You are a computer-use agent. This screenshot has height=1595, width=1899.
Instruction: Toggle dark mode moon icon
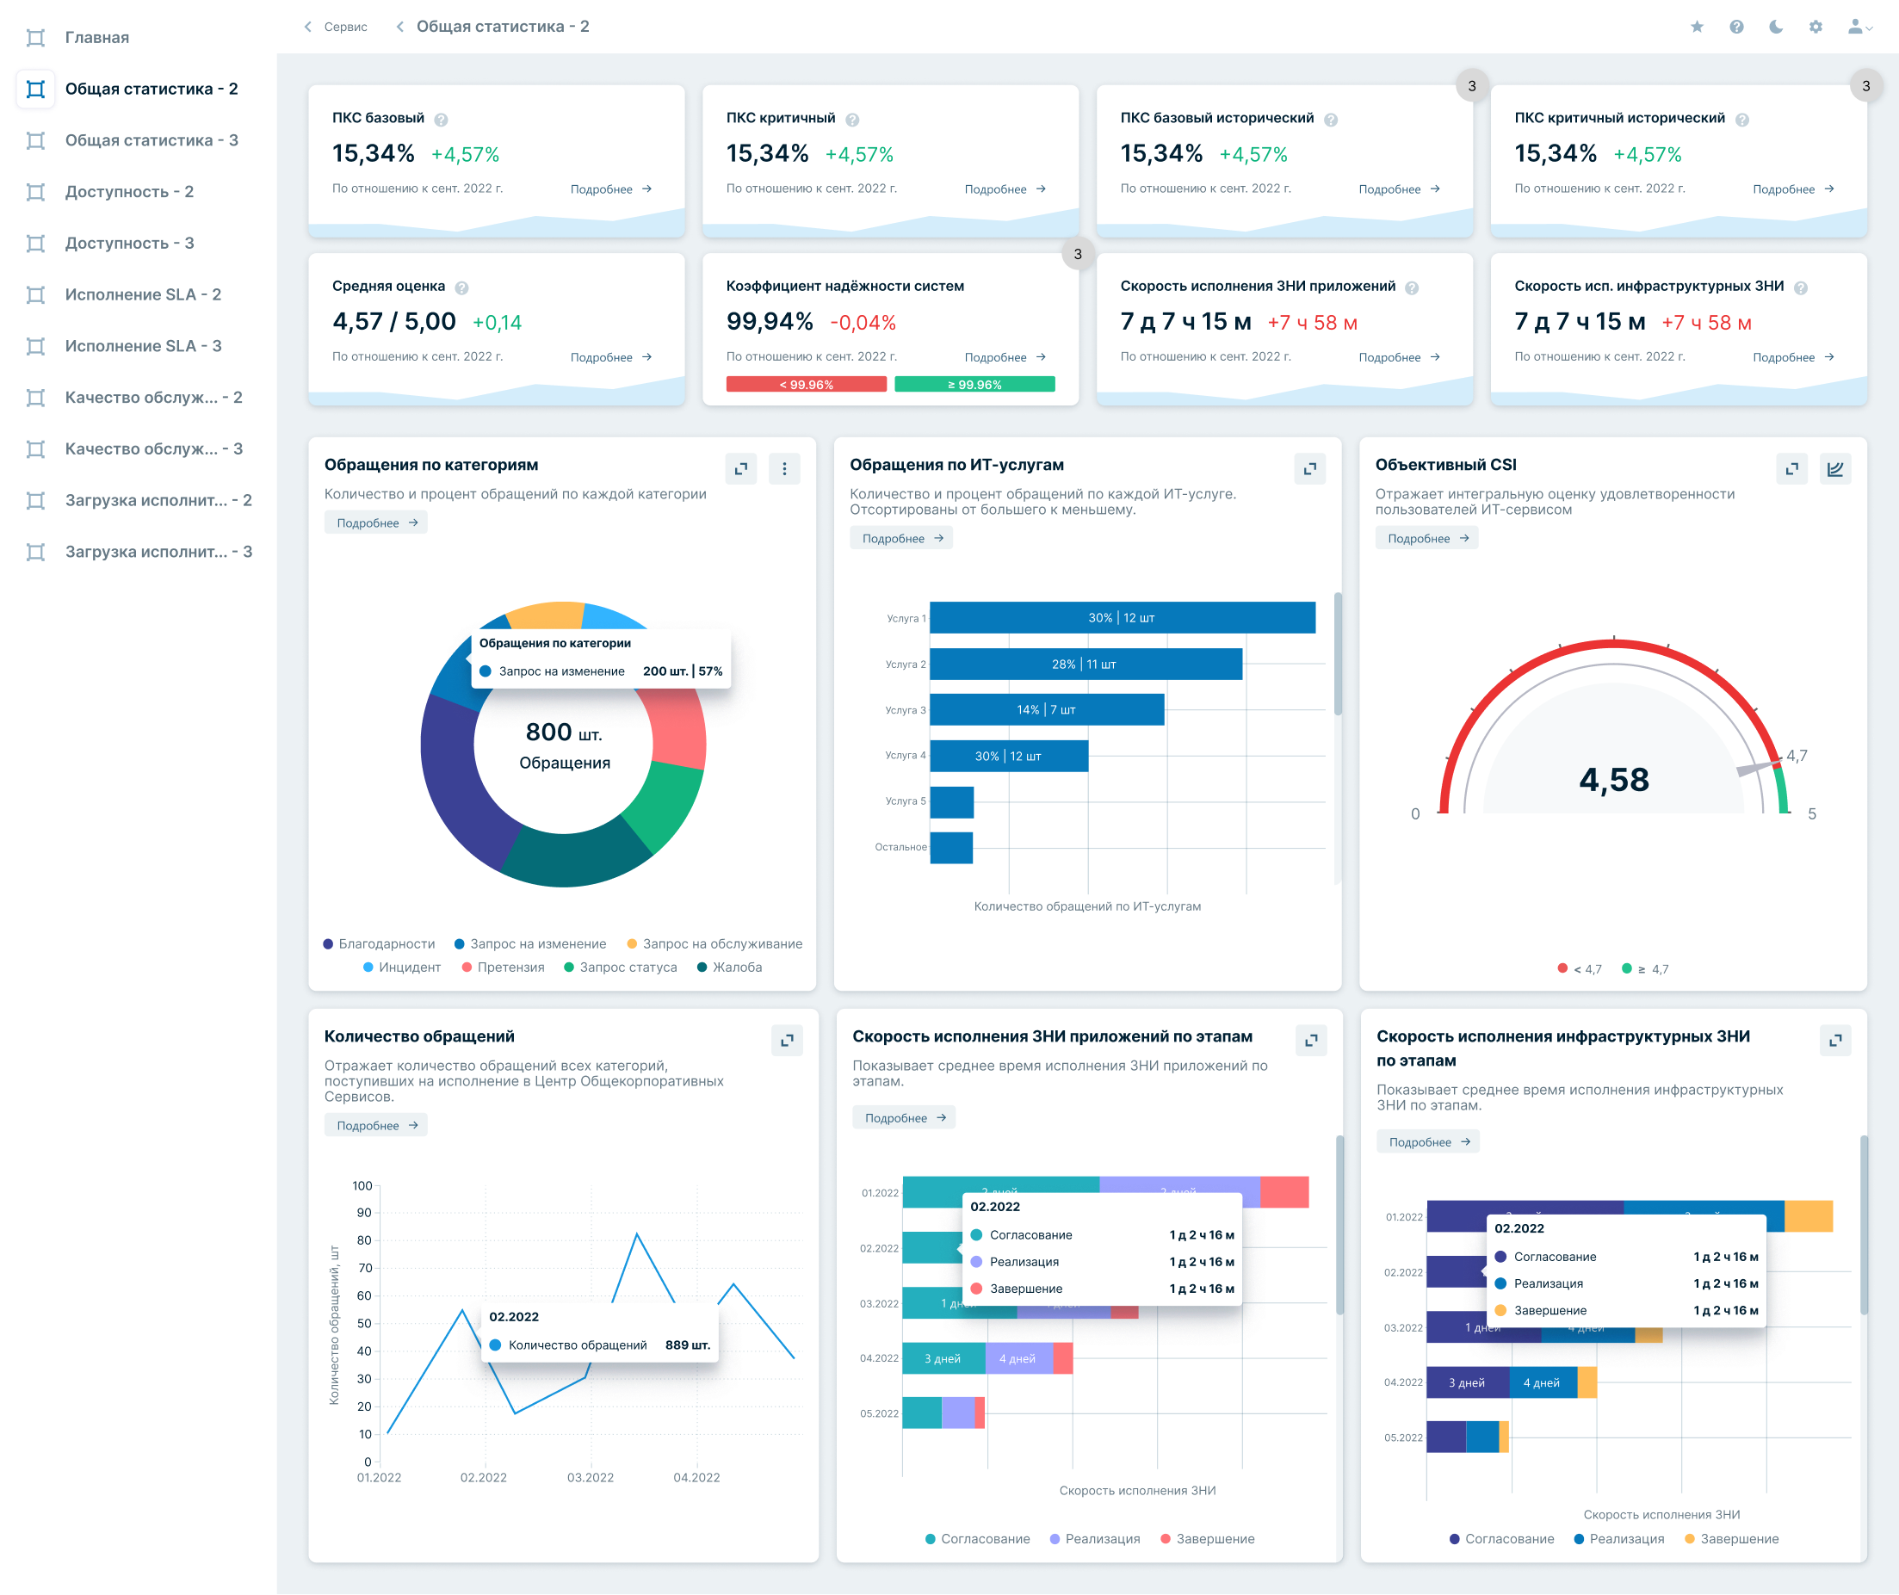[x=1776, y=26]
